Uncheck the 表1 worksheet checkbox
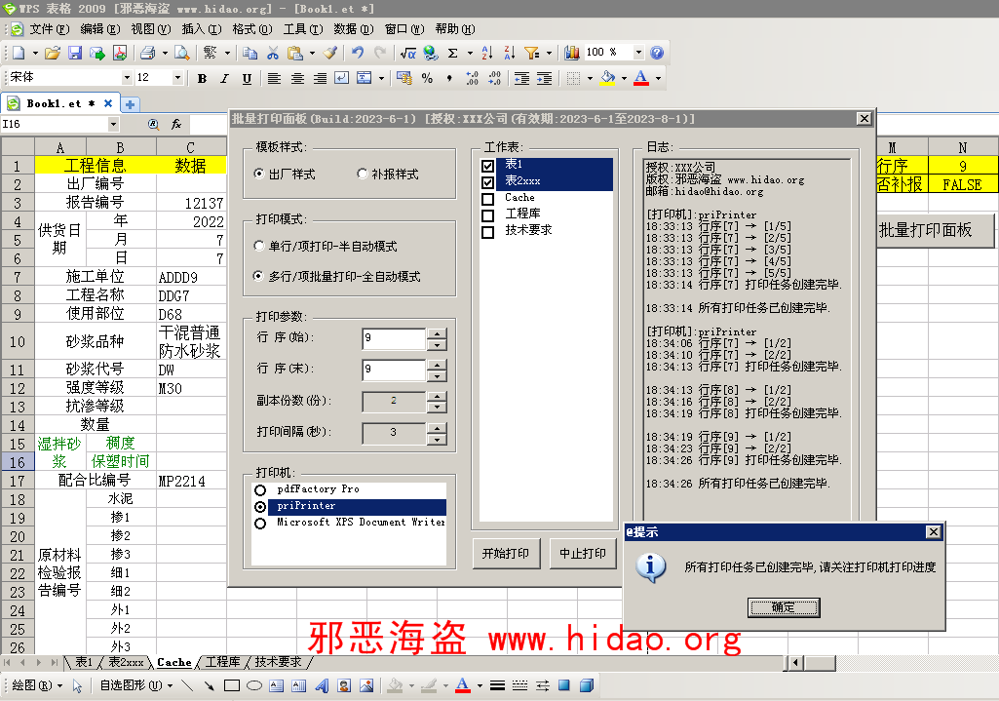This screenshot has height=701, width=999. pos(487,166)
